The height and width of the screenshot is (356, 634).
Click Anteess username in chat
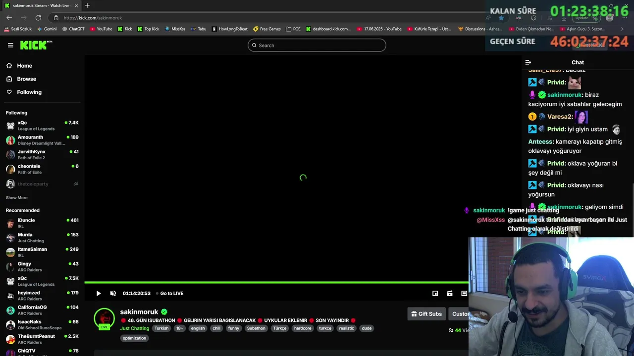pyautogui.click(x=541, y=141)
